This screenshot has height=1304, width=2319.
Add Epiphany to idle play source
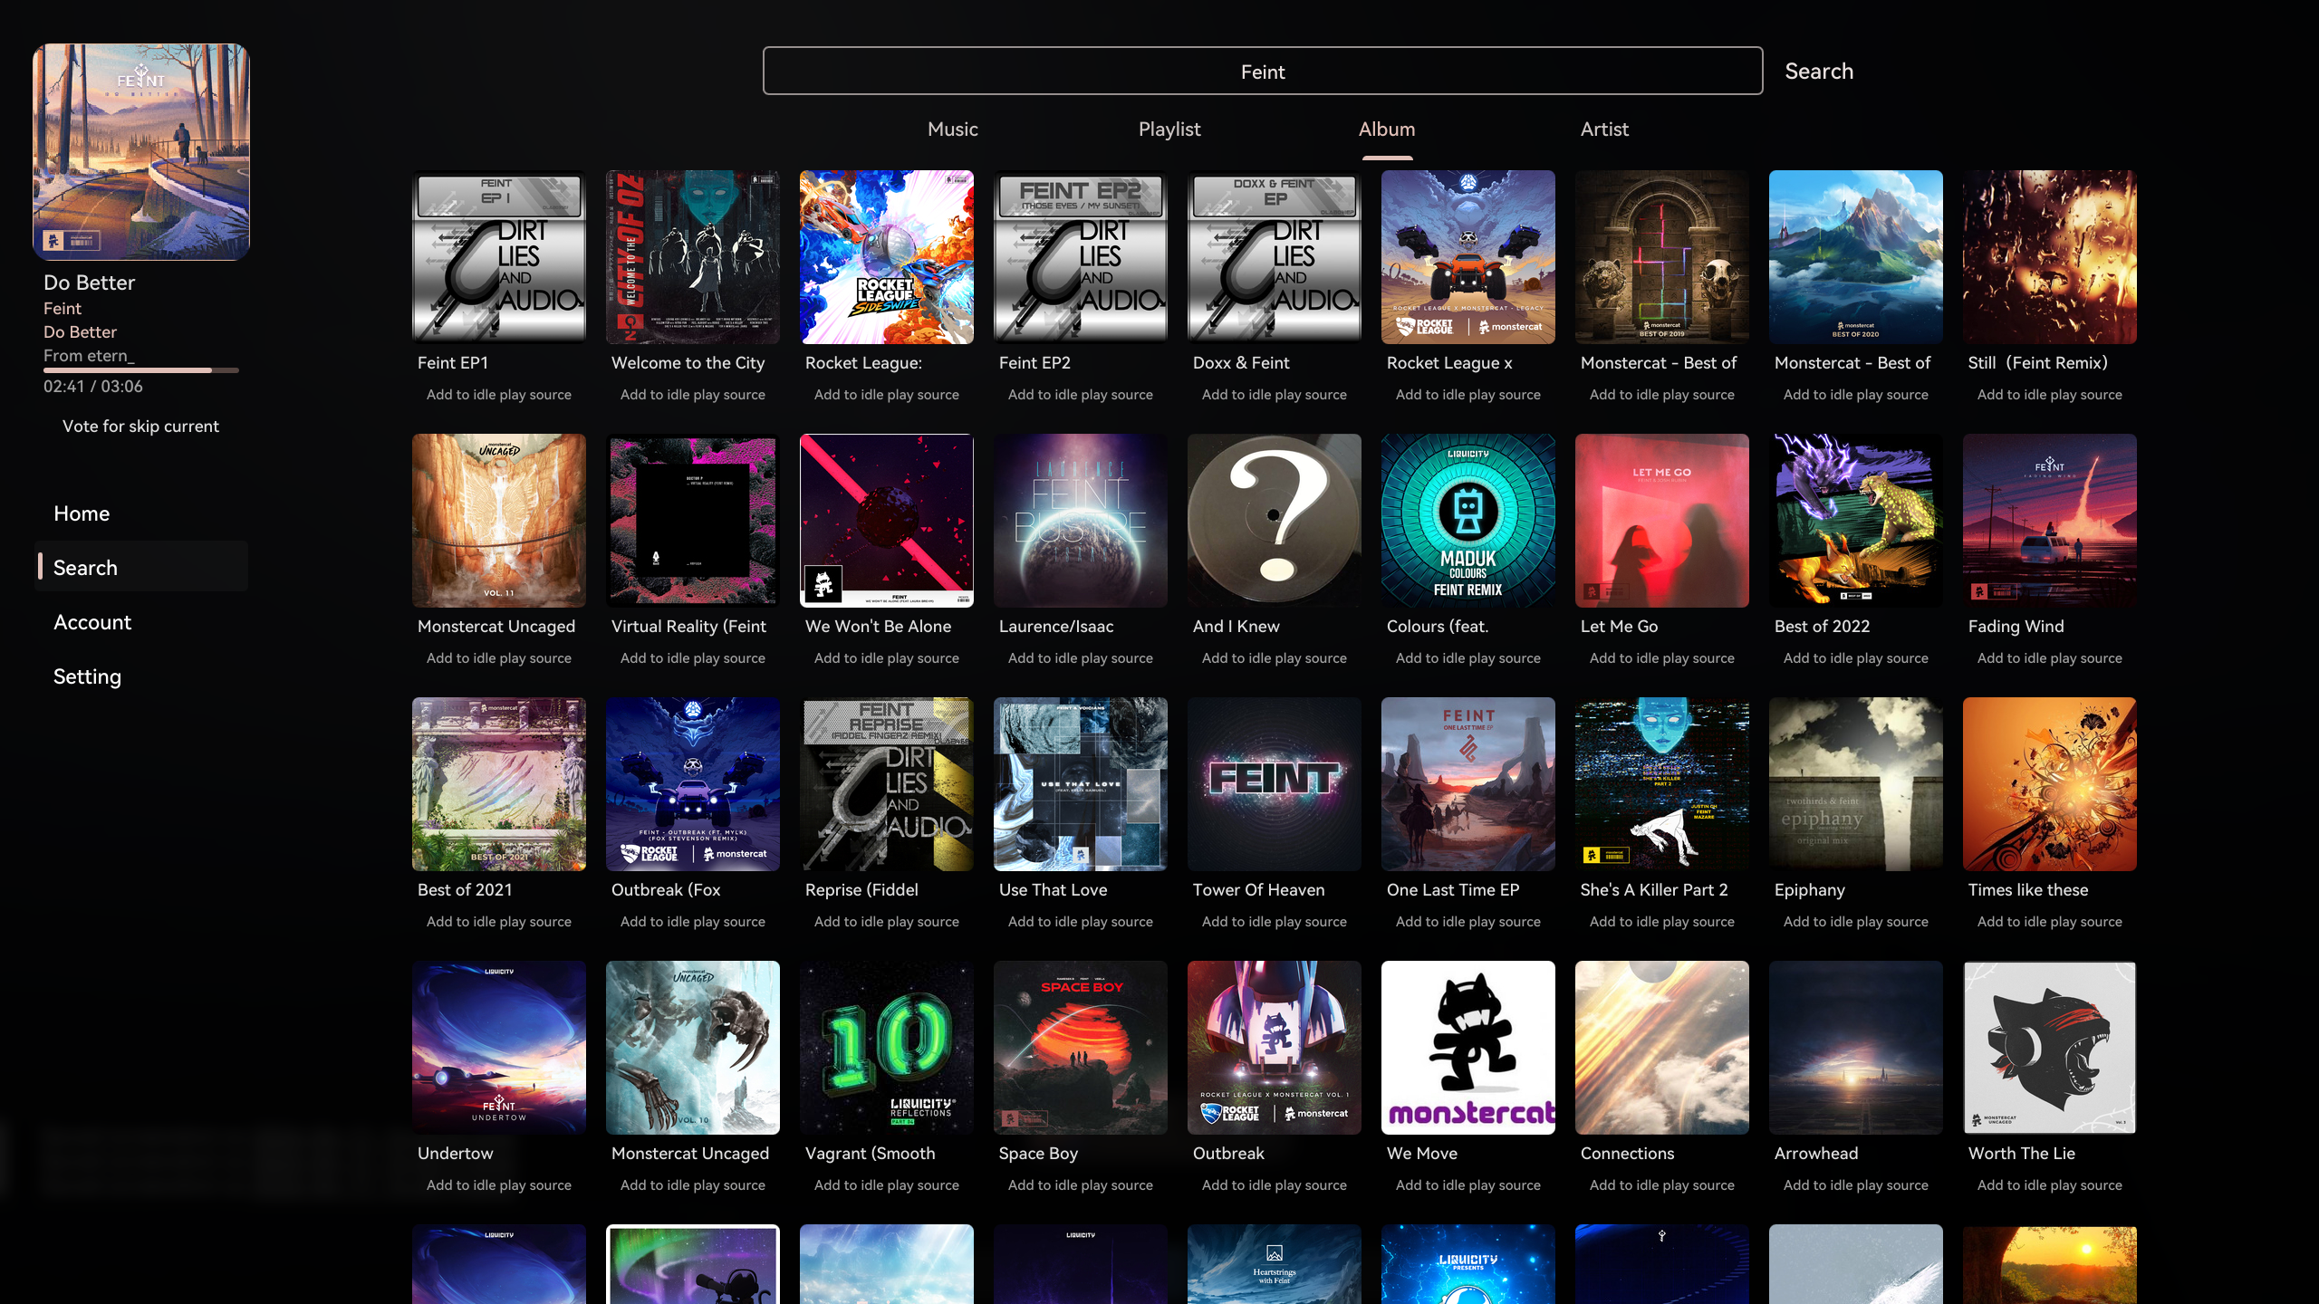(x=1856, y=922)
